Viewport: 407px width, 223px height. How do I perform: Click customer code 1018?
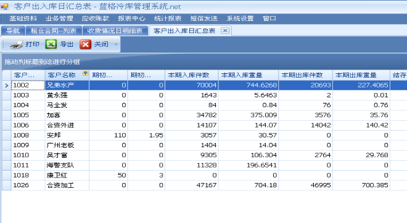coord(28,176)
